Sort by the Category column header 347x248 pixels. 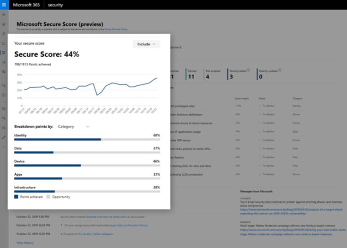click(x=297, y=98)
